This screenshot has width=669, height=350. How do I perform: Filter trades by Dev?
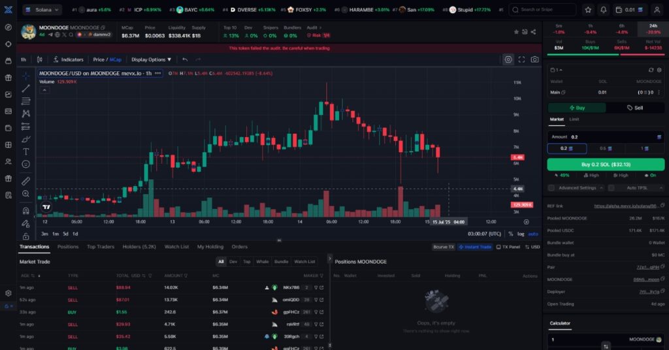pos(233,262)
